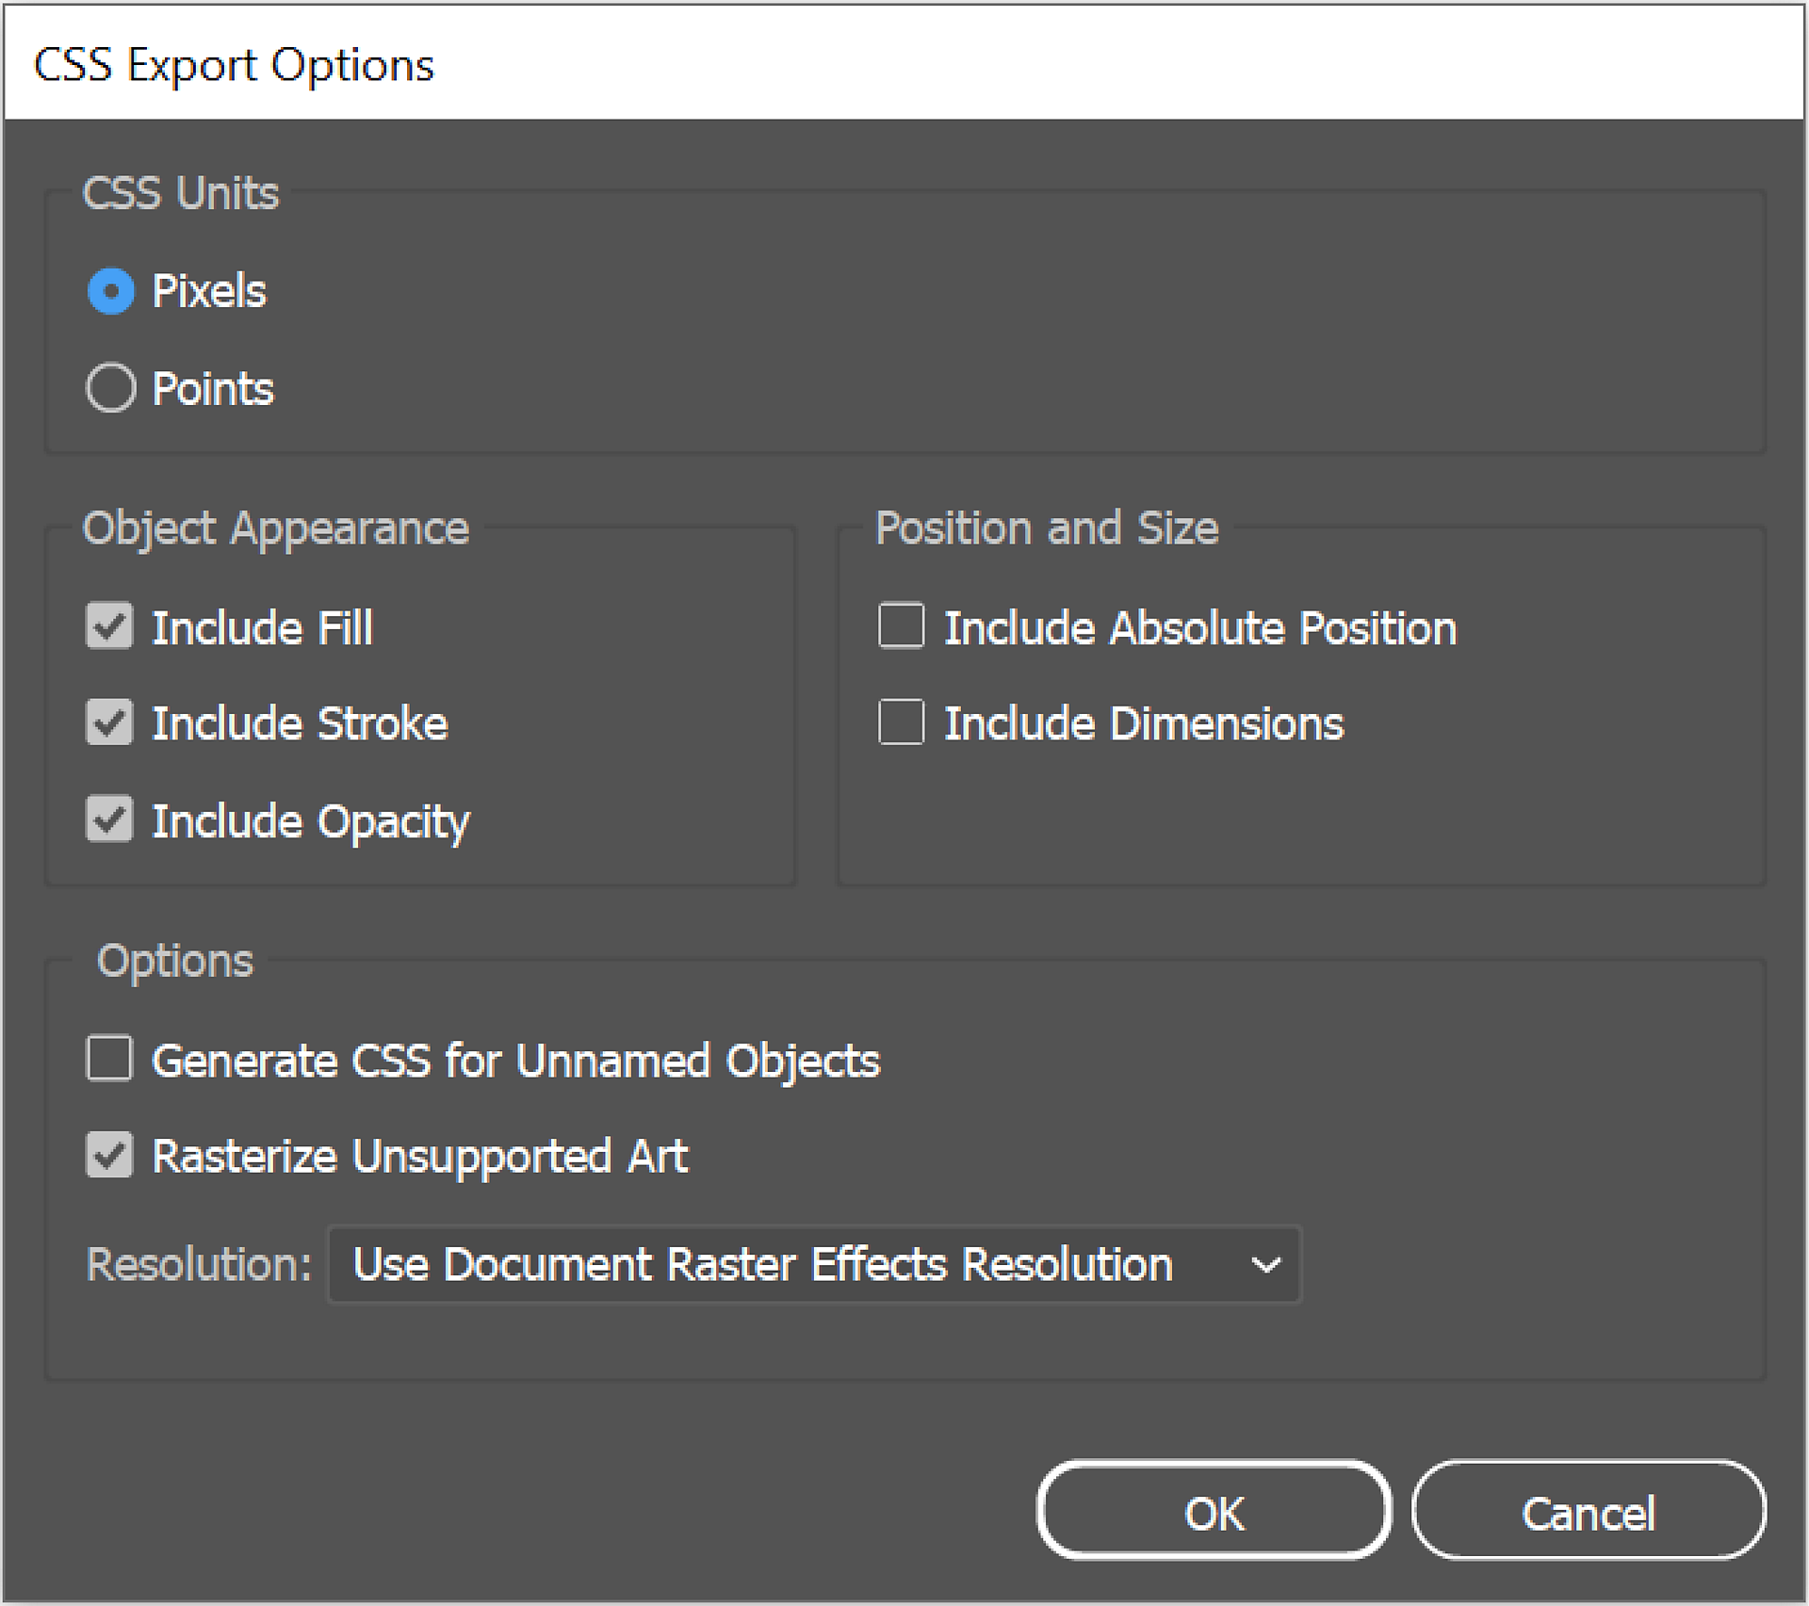
Task: Uncheck Include Stroke
Action: tap(109, 723)
